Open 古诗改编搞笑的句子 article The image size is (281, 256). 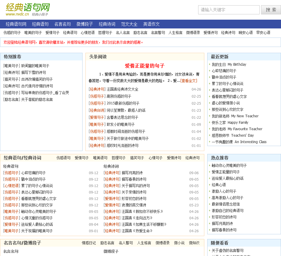point(37,79)
